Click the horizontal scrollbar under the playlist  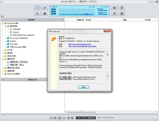[82, 112]
